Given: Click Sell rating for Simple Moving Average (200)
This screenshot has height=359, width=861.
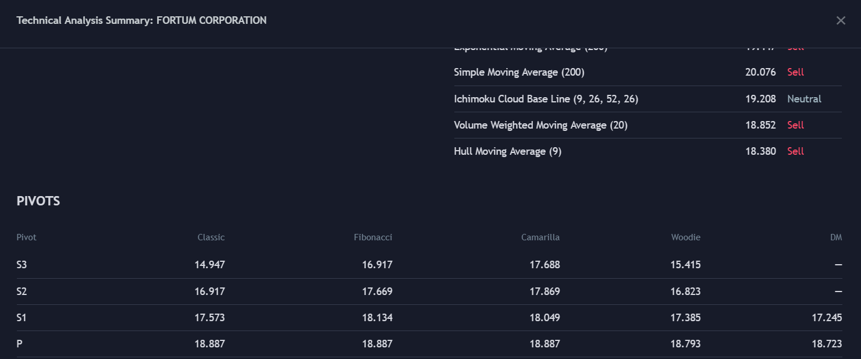Looking at the screenshot, I should click(x=795, y=72).
